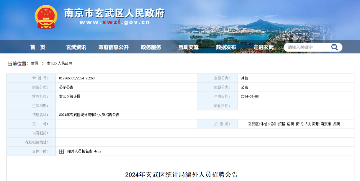Click the site title 南京市玄武区人民政府
This screenshot has height=181, width=360.
pos(114,13)
